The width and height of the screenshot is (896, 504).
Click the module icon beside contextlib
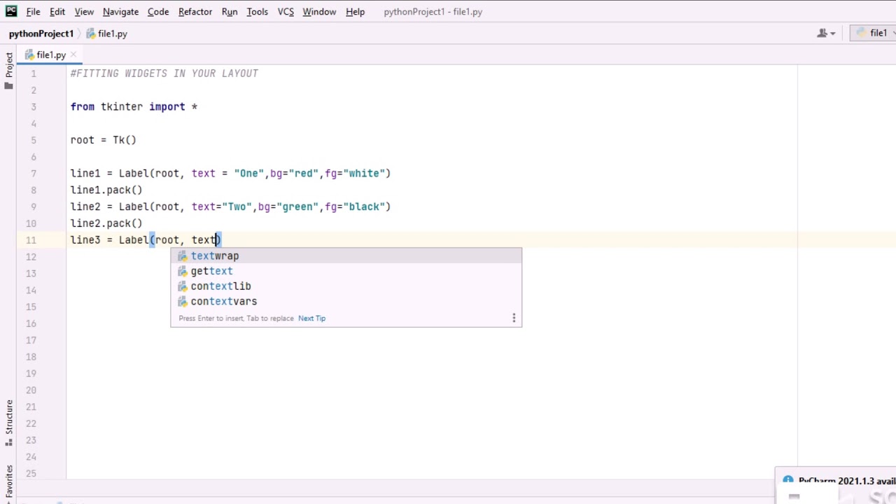coord(183,286)
